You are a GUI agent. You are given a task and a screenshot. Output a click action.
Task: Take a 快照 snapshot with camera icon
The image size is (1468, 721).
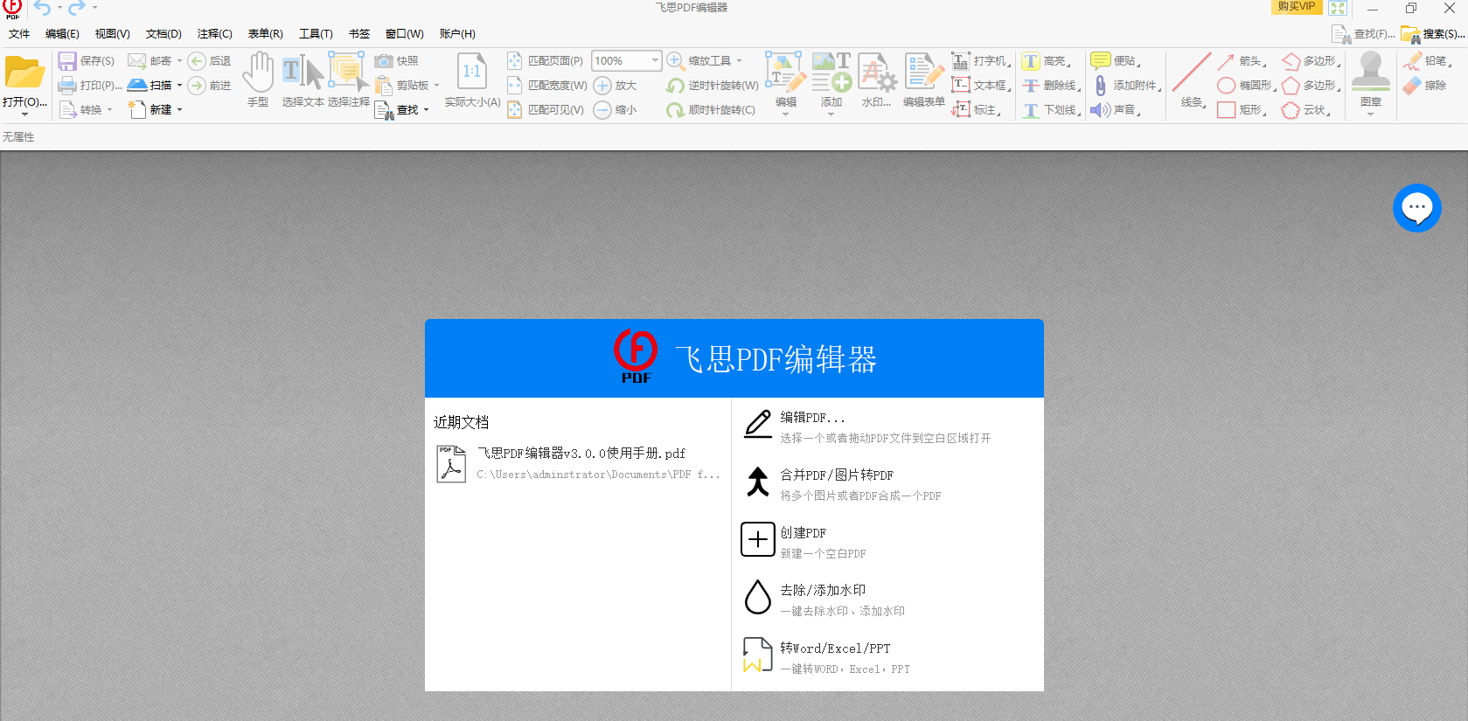396,61
